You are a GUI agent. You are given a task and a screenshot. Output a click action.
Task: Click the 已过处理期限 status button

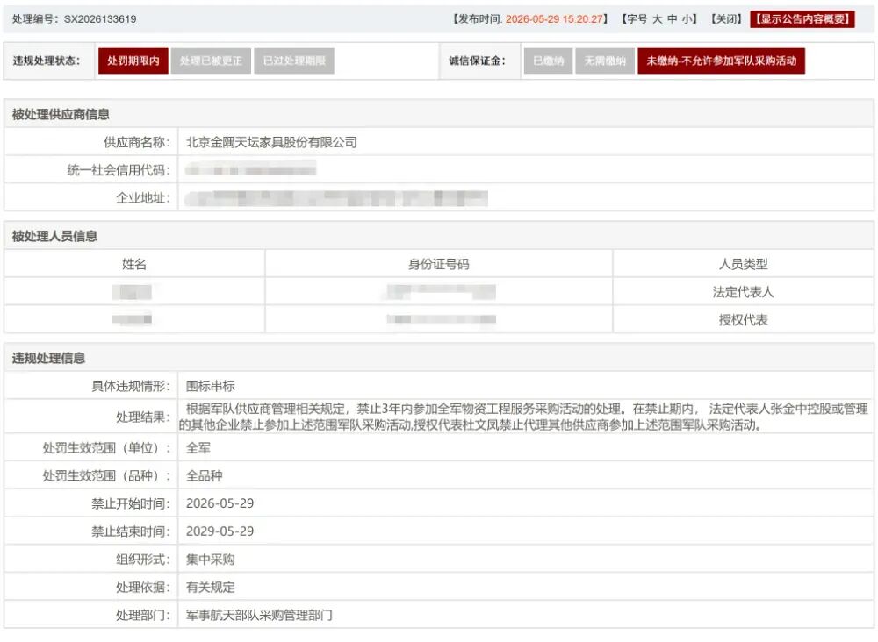(294, 61)
